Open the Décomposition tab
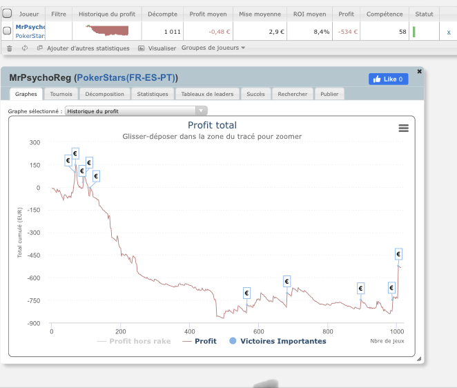 tap(105, 94)
